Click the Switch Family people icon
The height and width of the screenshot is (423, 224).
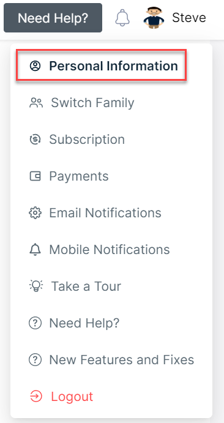pos(36,103)
